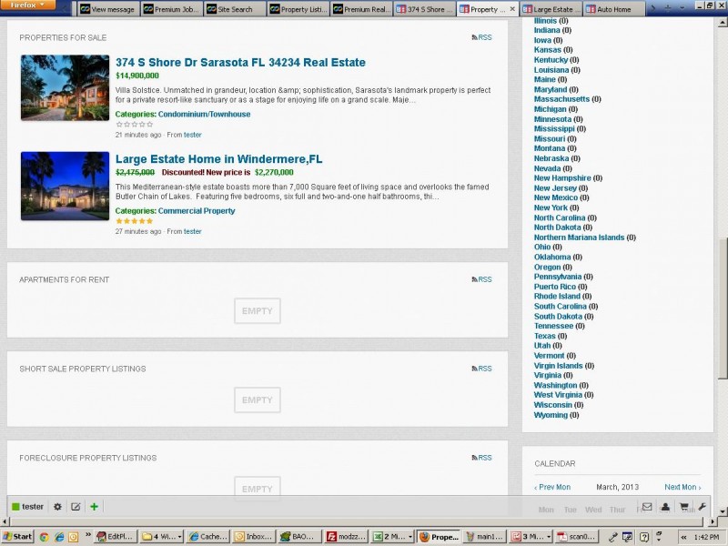The width and height of the screenshot is (728, 546).
Task: Expand hidden system tray icons
Action: (683, 537)
